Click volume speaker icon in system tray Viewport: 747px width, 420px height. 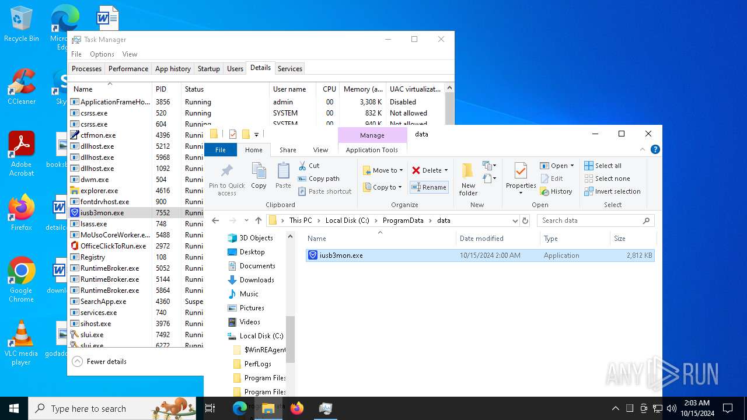click(x=672, y=408)
